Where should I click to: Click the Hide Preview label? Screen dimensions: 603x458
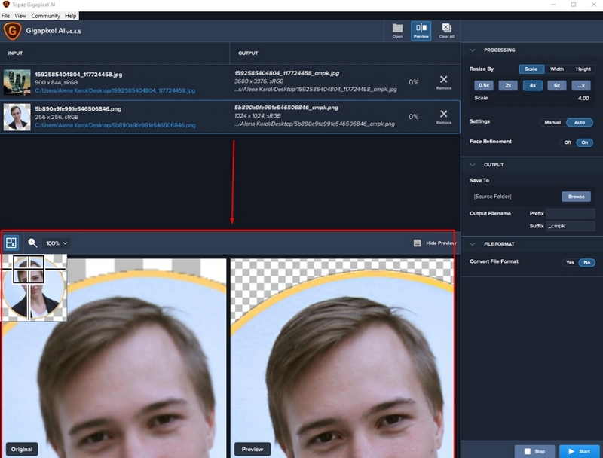(441, 243)
